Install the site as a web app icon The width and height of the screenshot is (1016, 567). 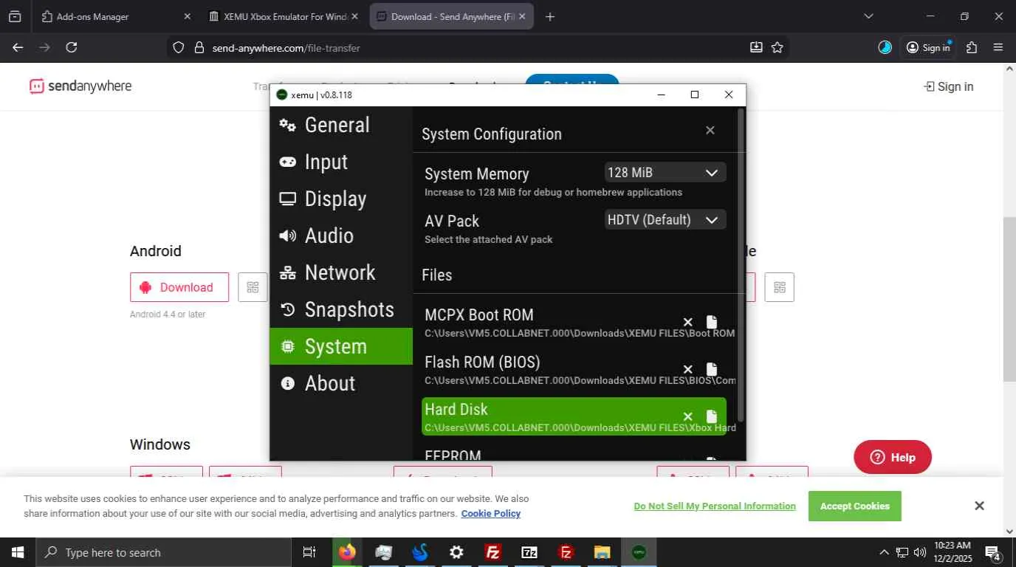pyautogui.click(x=756, y=47)
